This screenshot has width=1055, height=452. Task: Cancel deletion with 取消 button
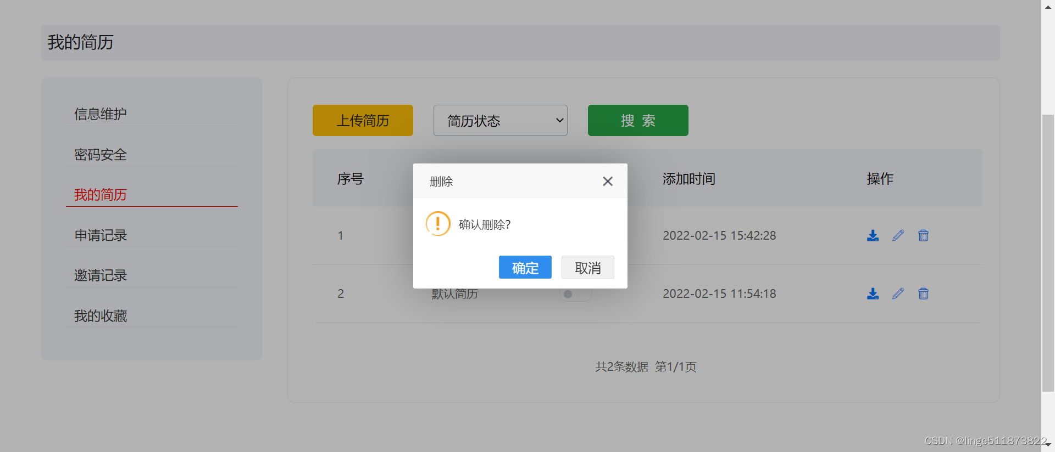click(587, 267)
